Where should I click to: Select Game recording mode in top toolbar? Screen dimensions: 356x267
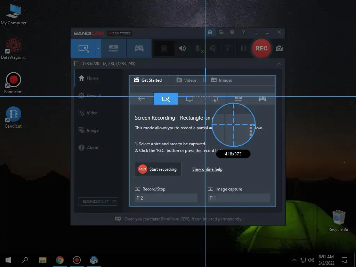139,48
